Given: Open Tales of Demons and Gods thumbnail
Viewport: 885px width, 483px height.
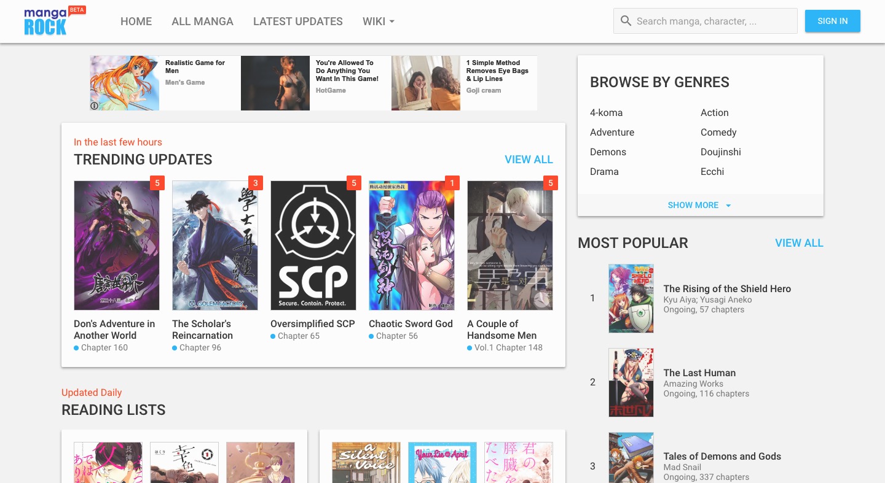Looking at the screenshot, I should coord(631,458).
